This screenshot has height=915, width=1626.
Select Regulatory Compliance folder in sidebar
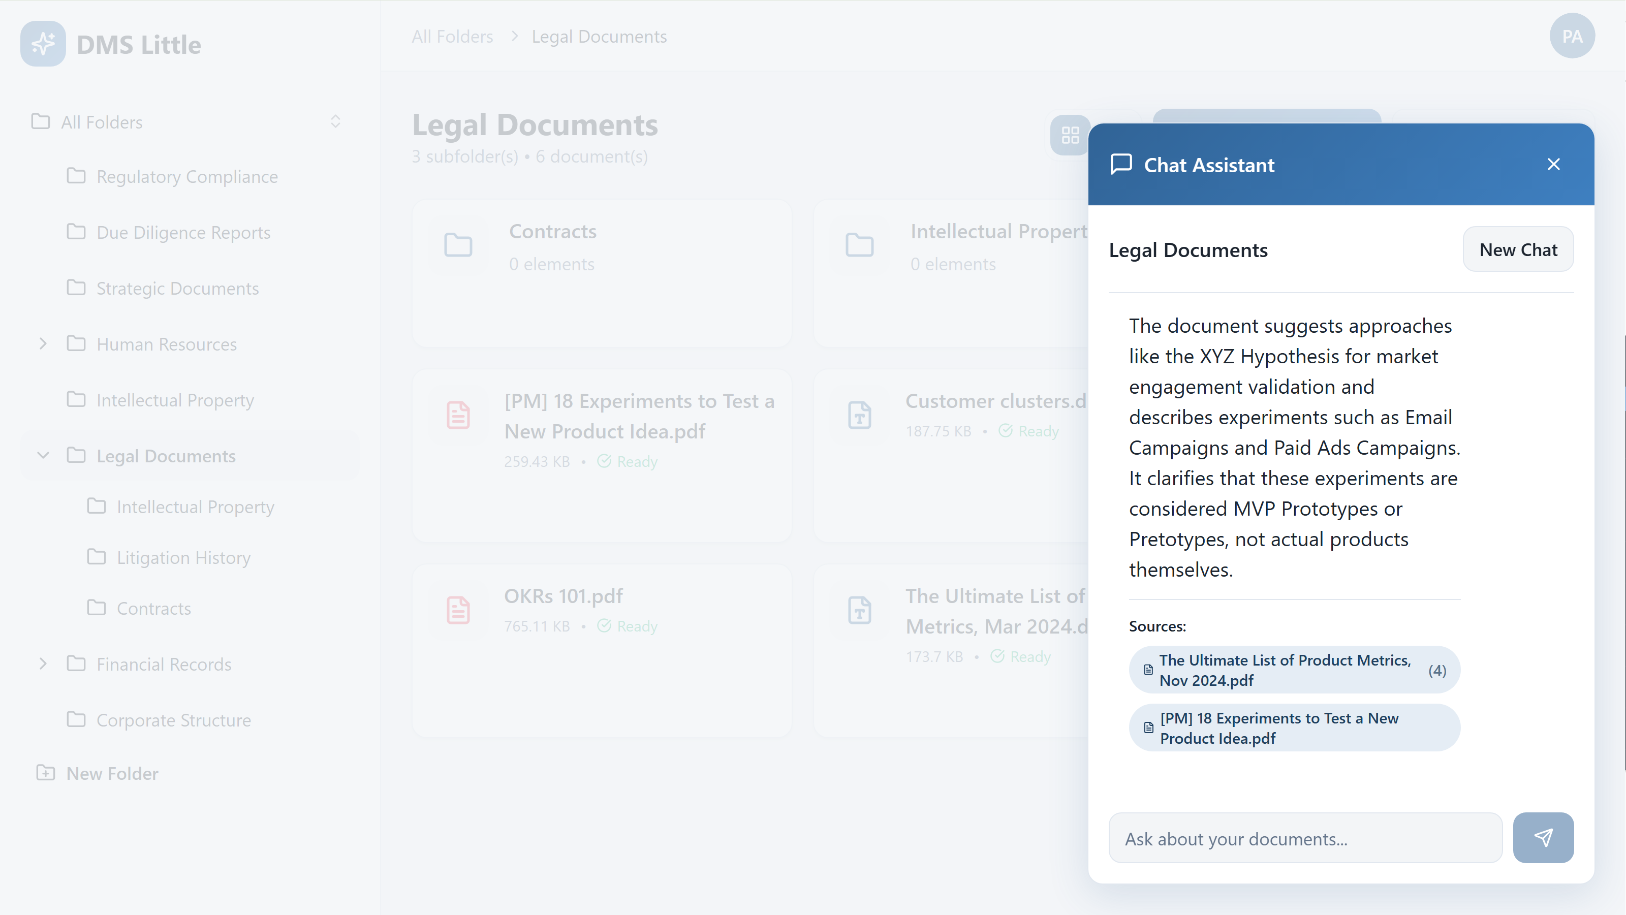coord(187,177)
